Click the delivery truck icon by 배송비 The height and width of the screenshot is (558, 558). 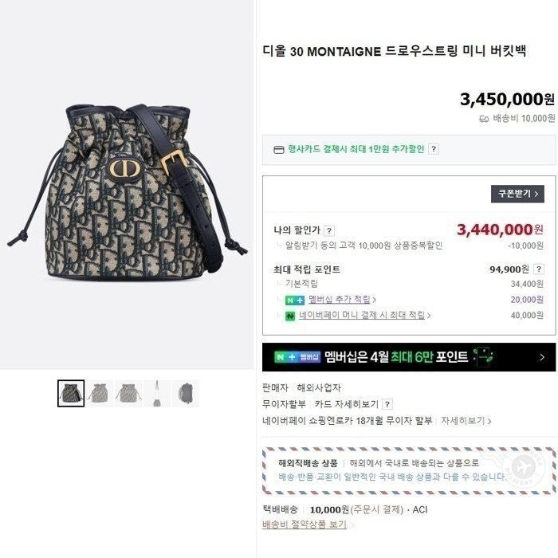(x=484, y=119)
